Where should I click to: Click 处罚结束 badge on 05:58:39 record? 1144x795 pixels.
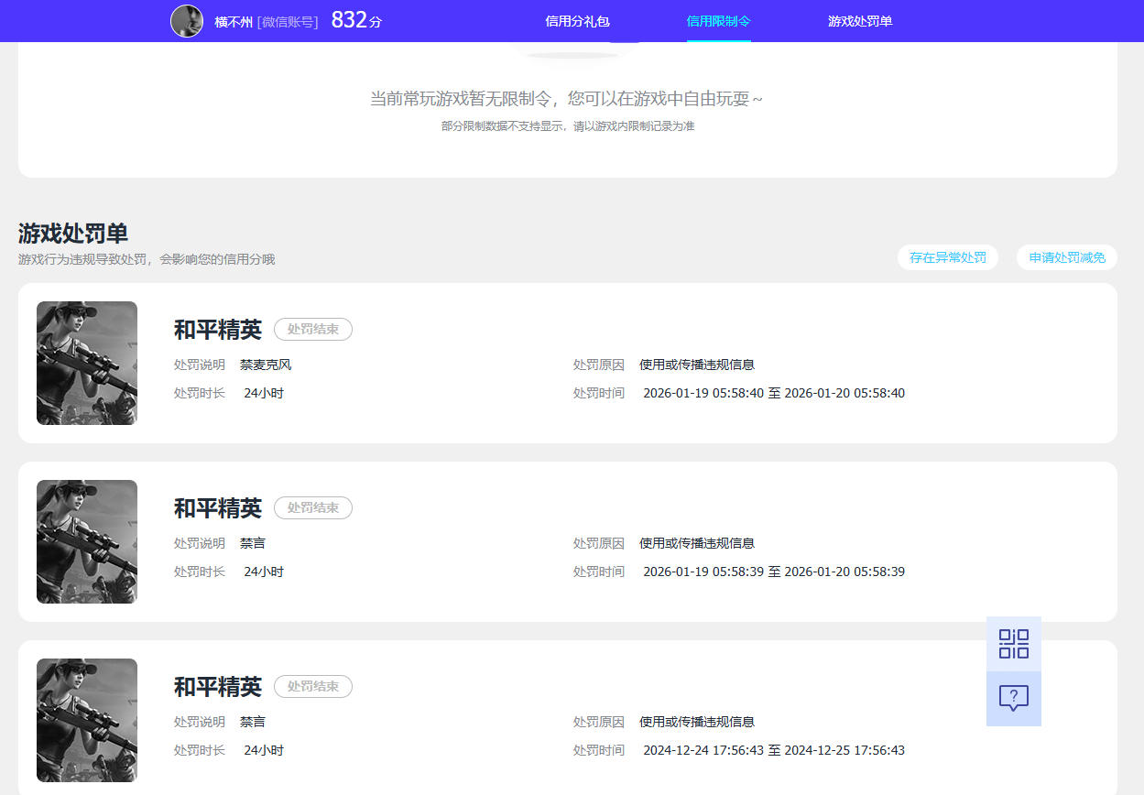click(x=313, y=507)
